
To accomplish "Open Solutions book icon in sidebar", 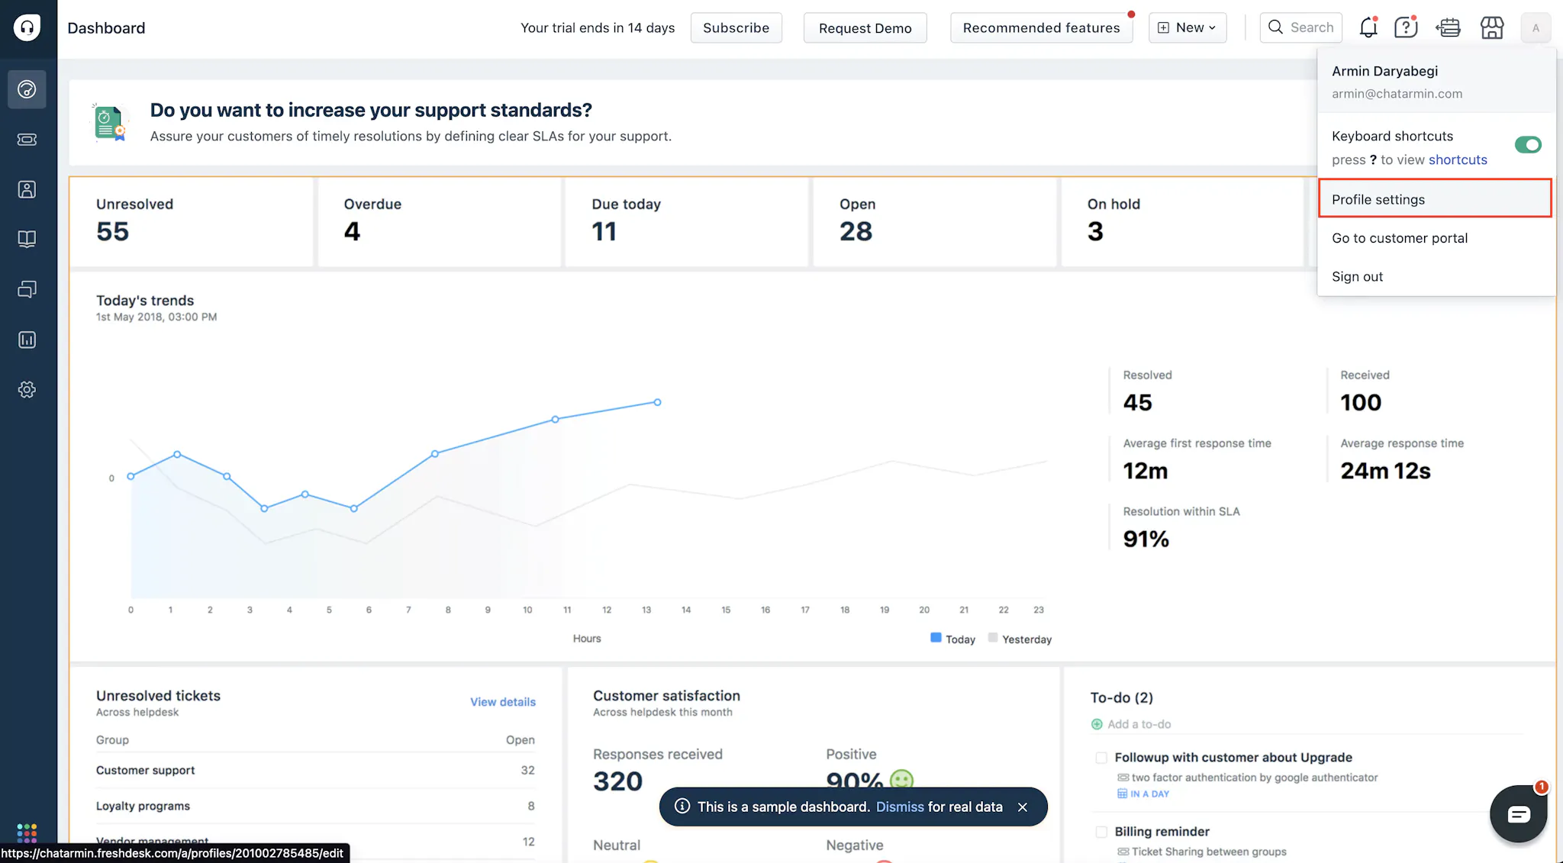I will [x=27, y=240].
